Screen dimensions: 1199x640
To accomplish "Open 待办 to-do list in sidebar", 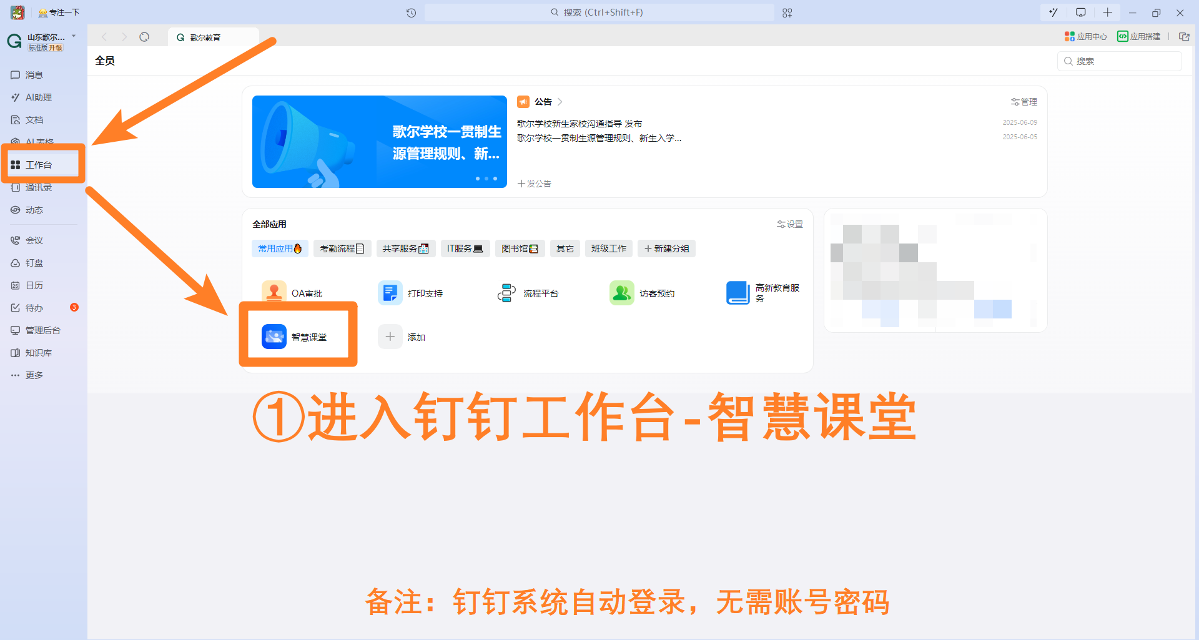I will (x=35, y=308).
